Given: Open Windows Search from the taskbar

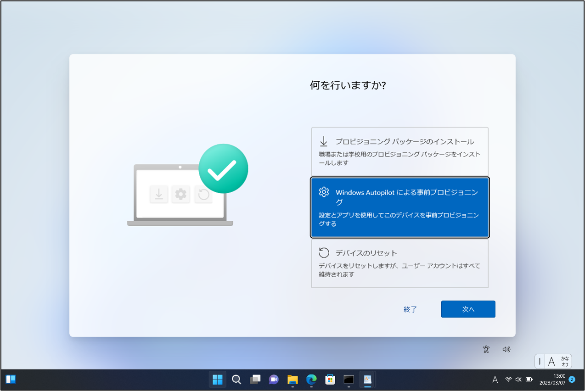Looking at the screenshot, I should [236, 380].
